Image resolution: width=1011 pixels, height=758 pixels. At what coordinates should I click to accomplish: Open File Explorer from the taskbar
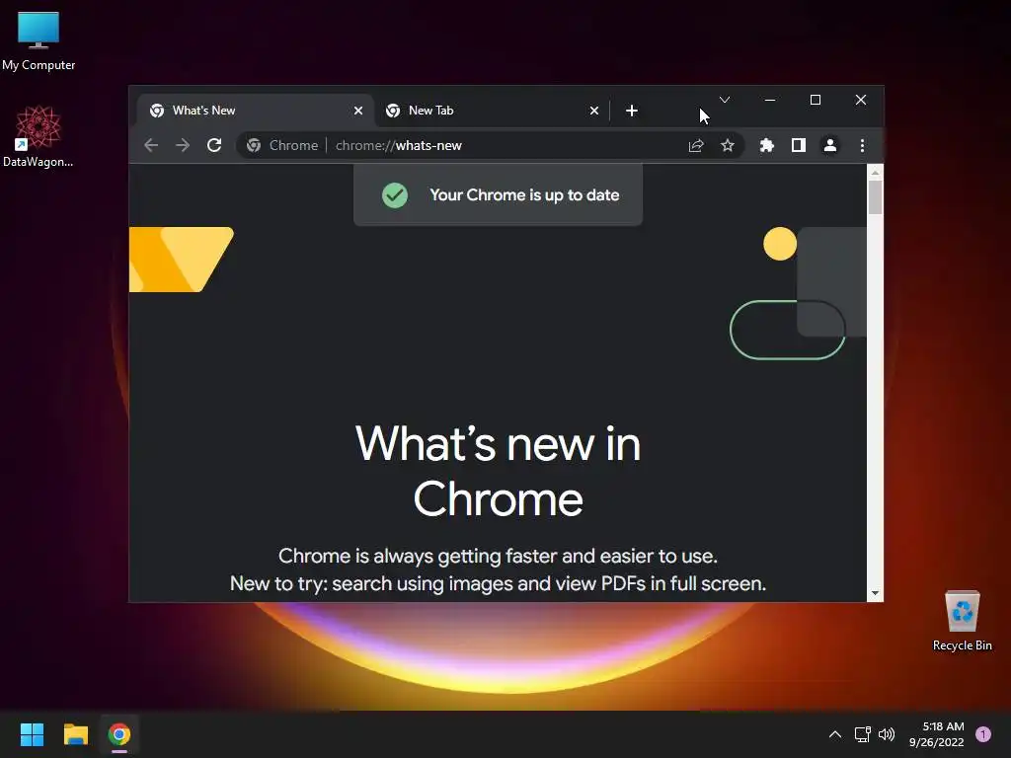[x=76, y=734]
